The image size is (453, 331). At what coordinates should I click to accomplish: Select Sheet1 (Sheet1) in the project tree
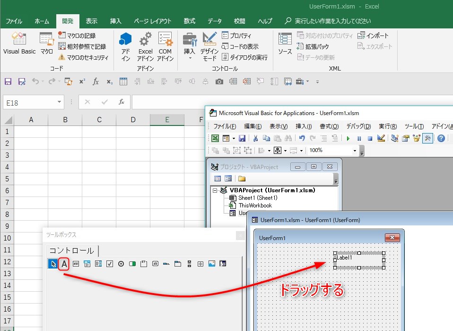coord(258,198)
